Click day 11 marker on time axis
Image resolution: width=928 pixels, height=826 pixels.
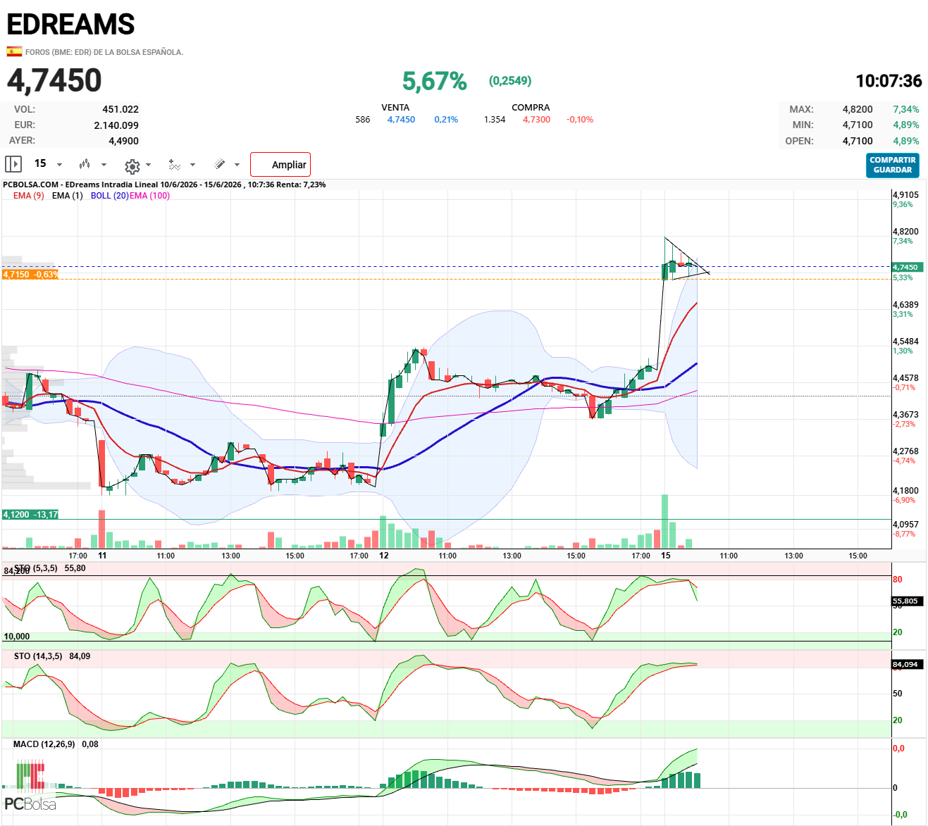coord(102,556)
